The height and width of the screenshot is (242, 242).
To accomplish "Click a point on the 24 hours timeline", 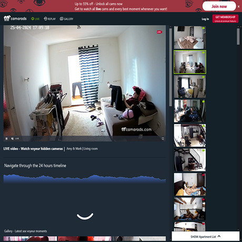I will click(85, 179).
